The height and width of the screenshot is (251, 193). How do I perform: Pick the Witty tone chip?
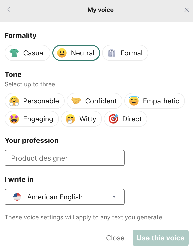[81, 119]
